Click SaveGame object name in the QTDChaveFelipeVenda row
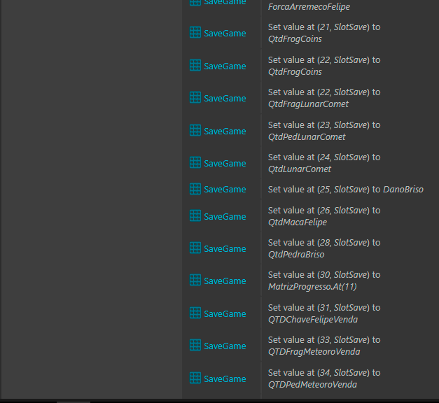The image size is (439, 403). [x=225, y=313]
